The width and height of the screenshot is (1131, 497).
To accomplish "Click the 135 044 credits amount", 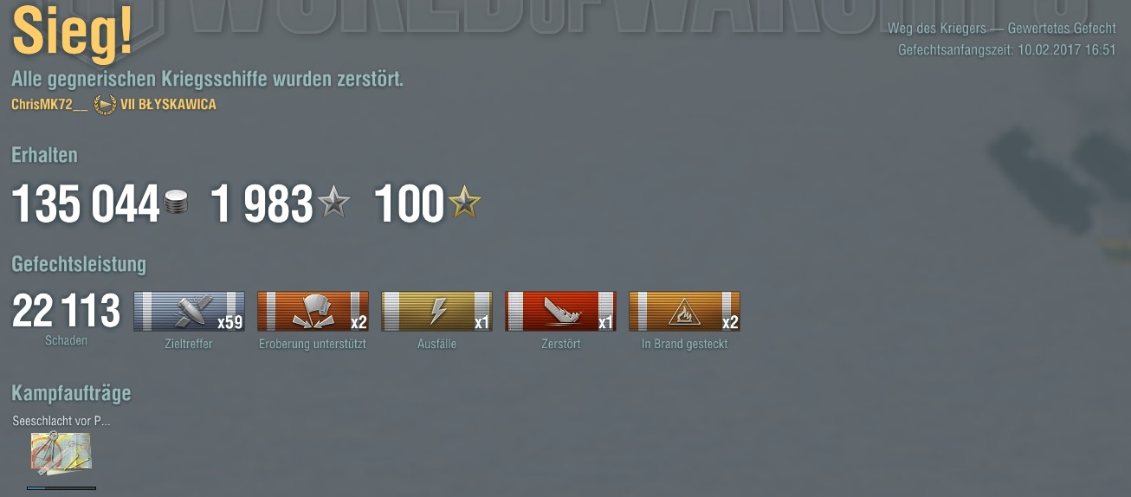I will (85, 205).
